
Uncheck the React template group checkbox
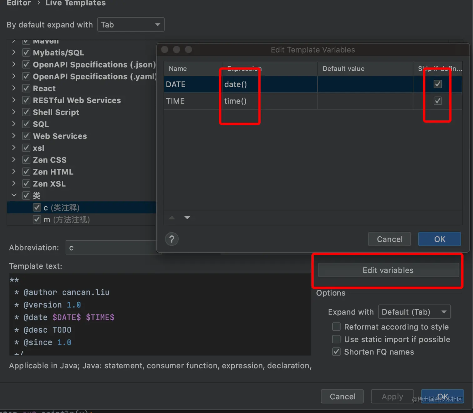pos(26,88)
